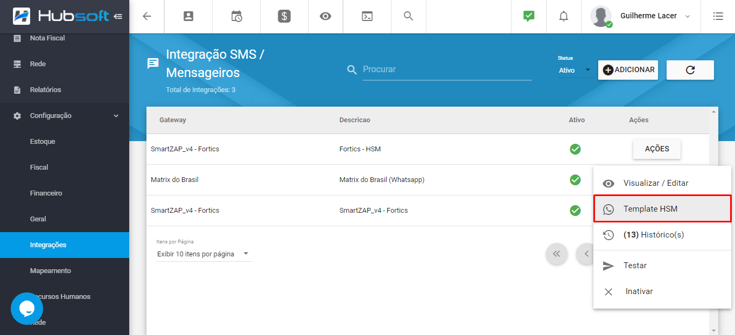Click the Ativo column header
The image size is (735, 335).
click(x=577, y=120)
